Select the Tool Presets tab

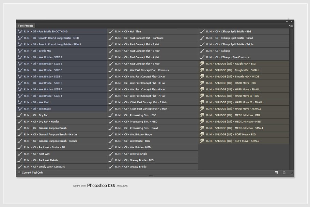25,26
